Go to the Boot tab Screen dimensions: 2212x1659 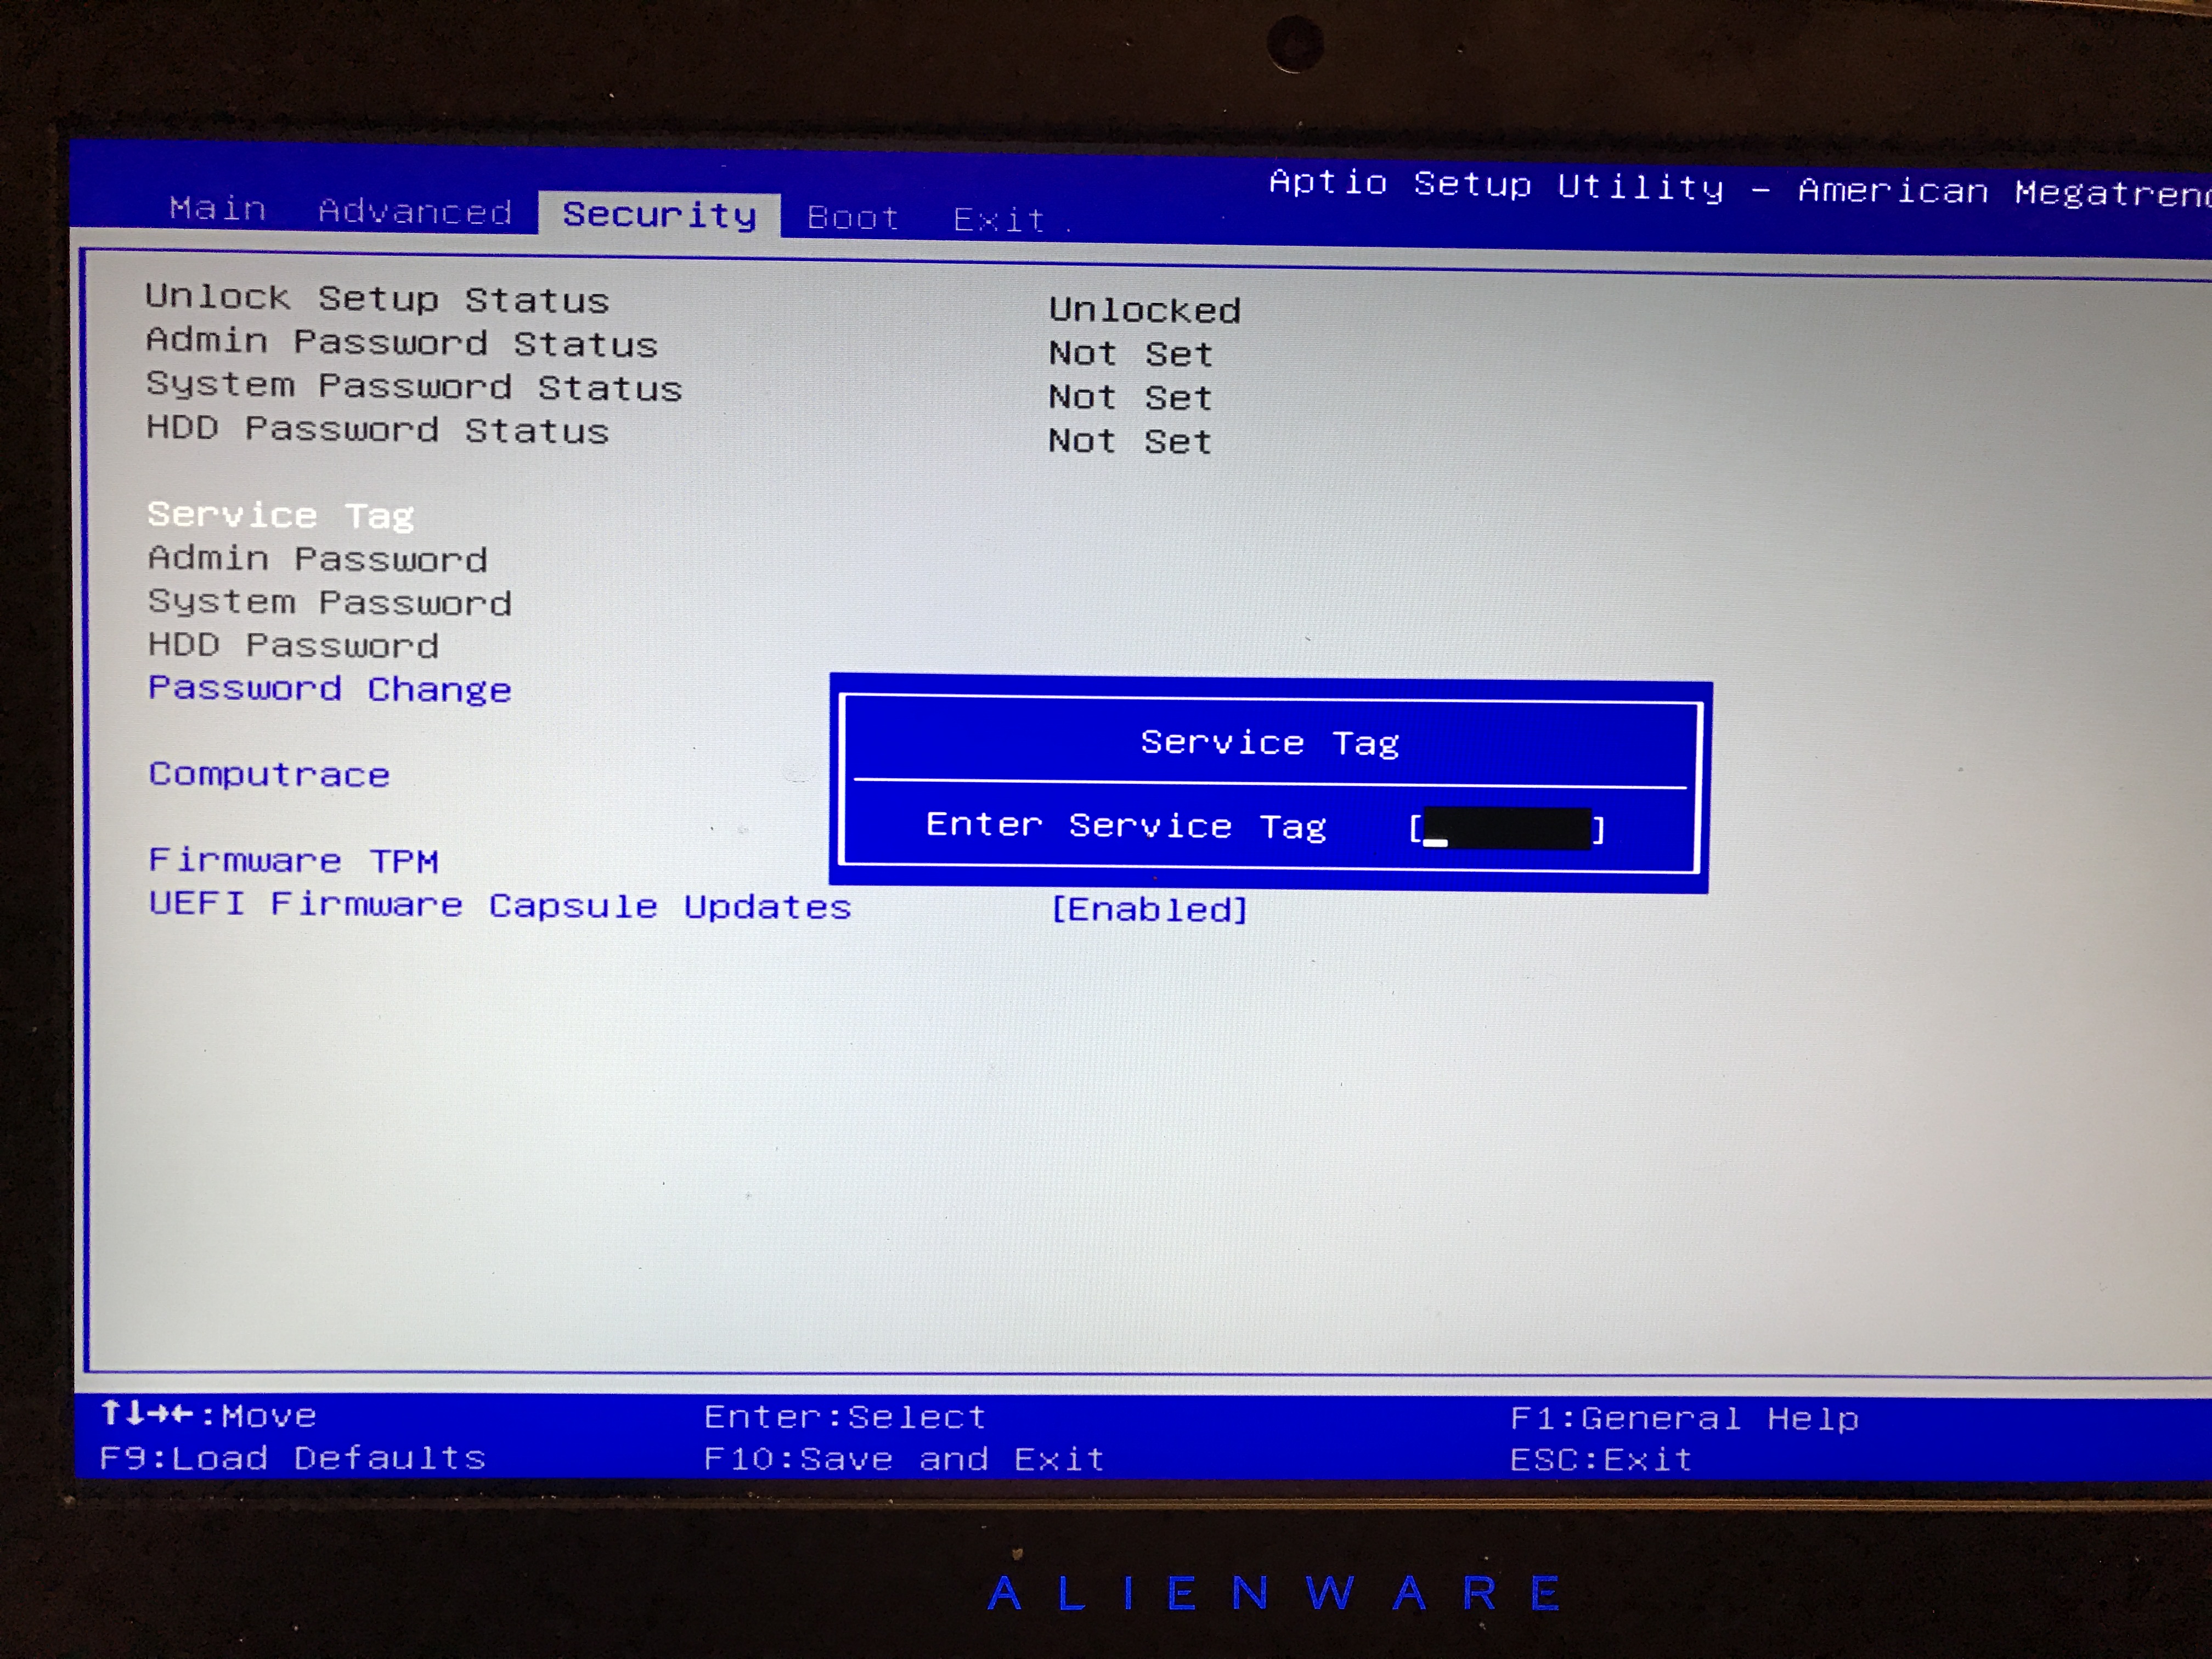[x=853, y=217]
